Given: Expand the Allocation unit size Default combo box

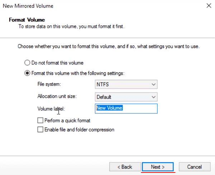Looking at the screenshot, I should click(126, 97).
